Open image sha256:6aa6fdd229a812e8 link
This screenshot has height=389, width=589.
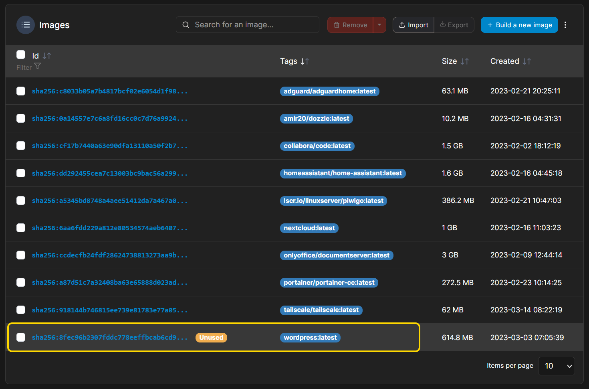(x=110, y=228)
